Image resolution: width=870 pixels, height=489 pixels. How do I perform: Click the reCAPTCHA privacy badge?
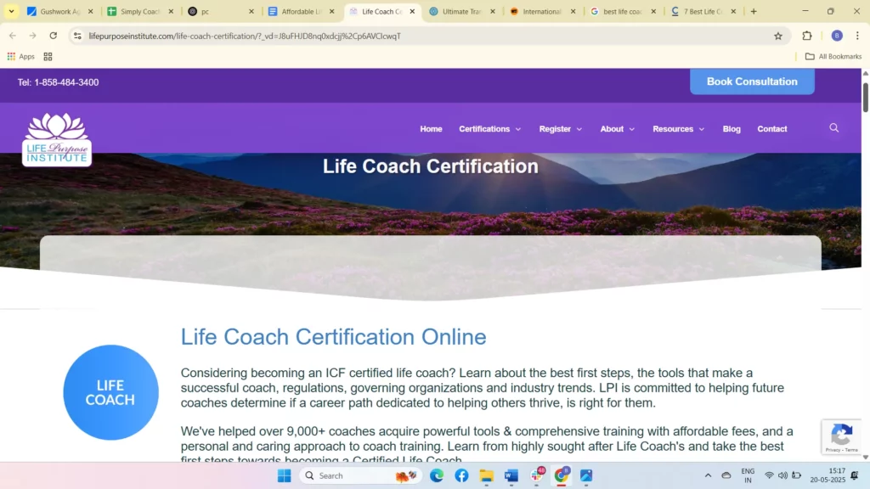841,436
